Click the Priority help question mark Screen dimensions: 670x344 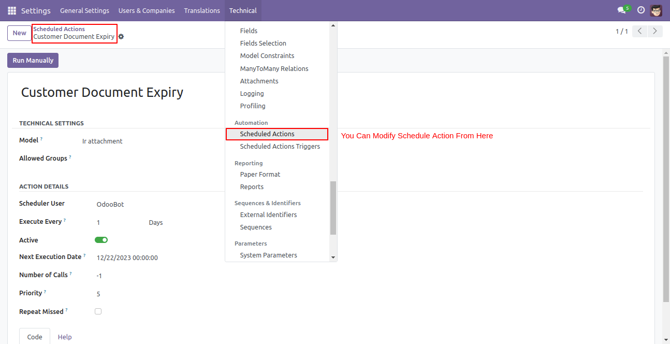[45, 292]
